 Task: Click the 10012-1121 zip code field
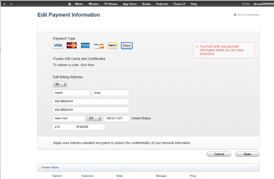tap(117, 118)
